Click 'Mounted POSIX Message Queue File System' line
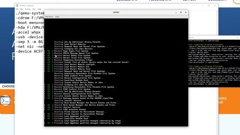Image resolution: width=240 pixels, height=135 pixels. pos(76,53)
